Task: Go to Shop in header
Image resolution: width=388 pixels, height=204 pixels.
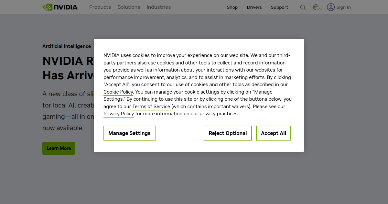Action: [x=232, y=7]
